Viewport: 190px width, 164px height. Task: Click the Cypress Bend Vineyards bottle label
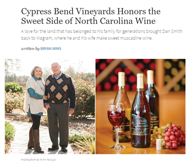point(140,125)
